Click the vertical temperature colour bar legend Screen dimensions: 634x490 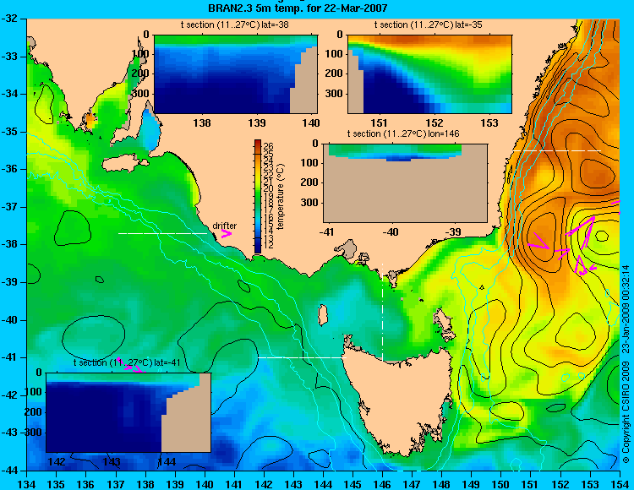click(x=258, y=196)
